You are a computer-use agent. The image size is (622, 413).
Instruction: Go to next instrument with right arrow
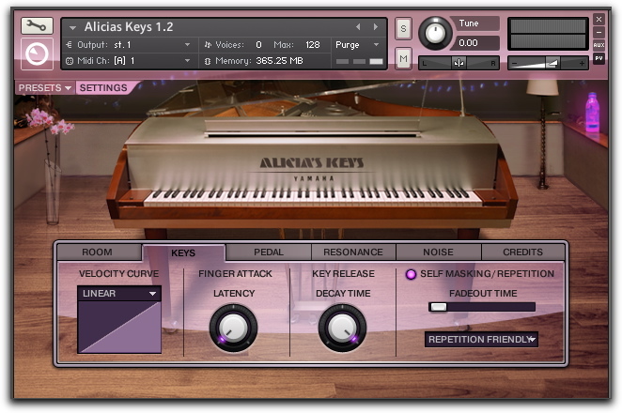[375, 27]
